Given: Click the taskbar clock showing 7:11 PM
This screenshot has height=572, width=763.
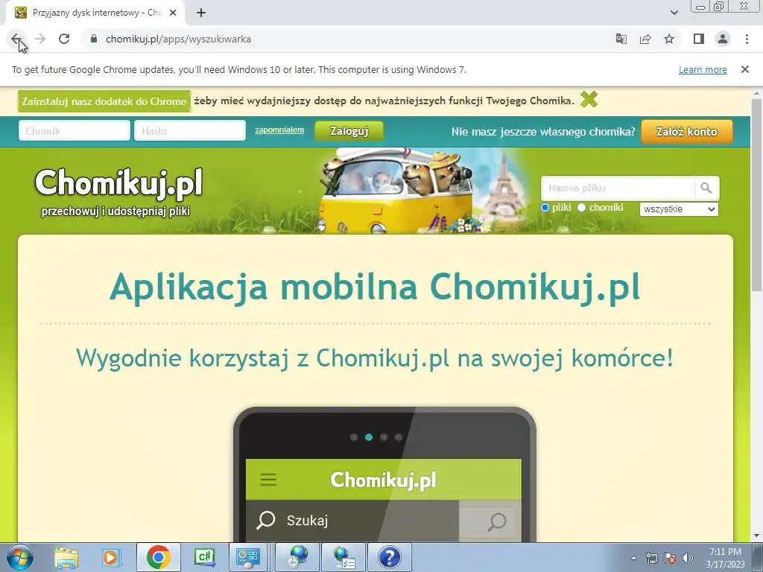Looking at the screenshot, I should (x=725, y=558).
